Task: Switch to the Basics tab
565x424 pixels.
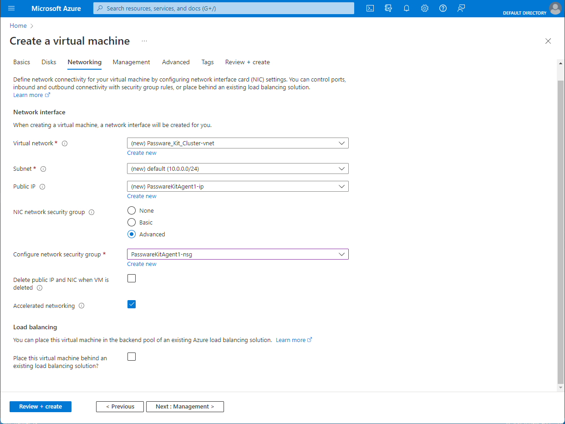Action: pyautogui.click(x=21, y=62)
